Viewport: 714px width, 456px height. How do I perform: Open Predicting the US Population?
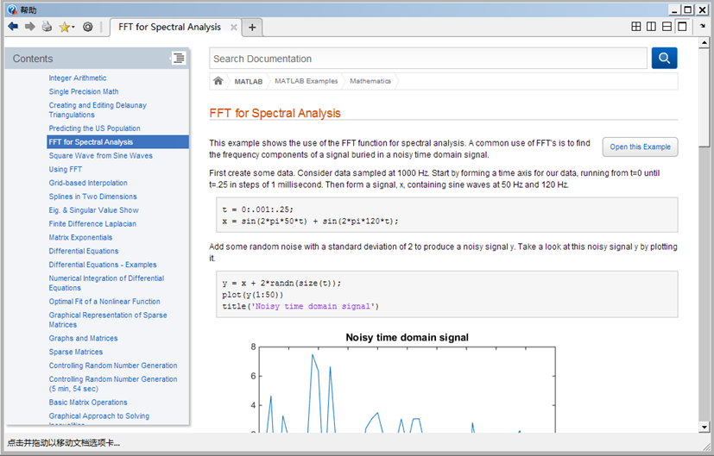click(x=94, y=128)
